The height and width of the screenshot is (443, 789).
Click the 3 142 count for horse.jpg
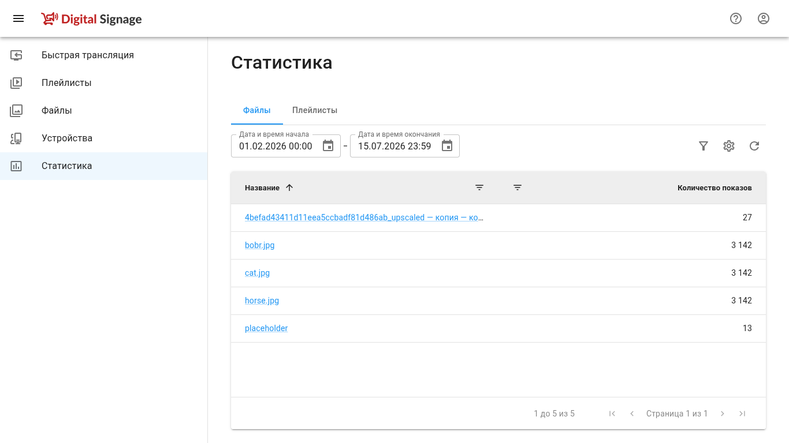pos(742,301)
